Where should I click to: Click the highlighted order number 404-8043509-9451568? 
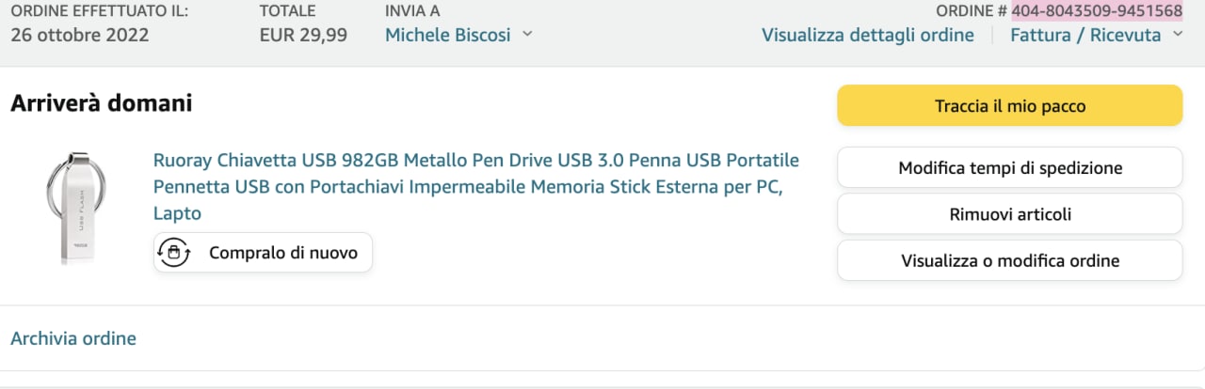tap(1097, 11)
